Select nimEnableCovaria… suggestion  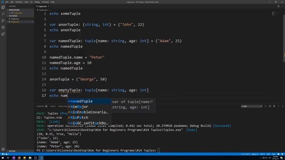[x=89, y=112]
